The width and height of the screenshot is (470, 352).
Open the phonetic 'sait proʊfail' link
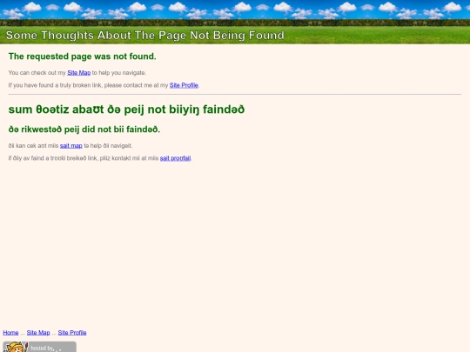175,158
